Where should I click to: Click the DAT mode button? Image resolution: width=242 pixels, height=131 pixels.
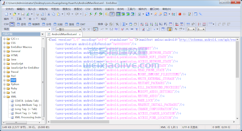coord(81,24)
